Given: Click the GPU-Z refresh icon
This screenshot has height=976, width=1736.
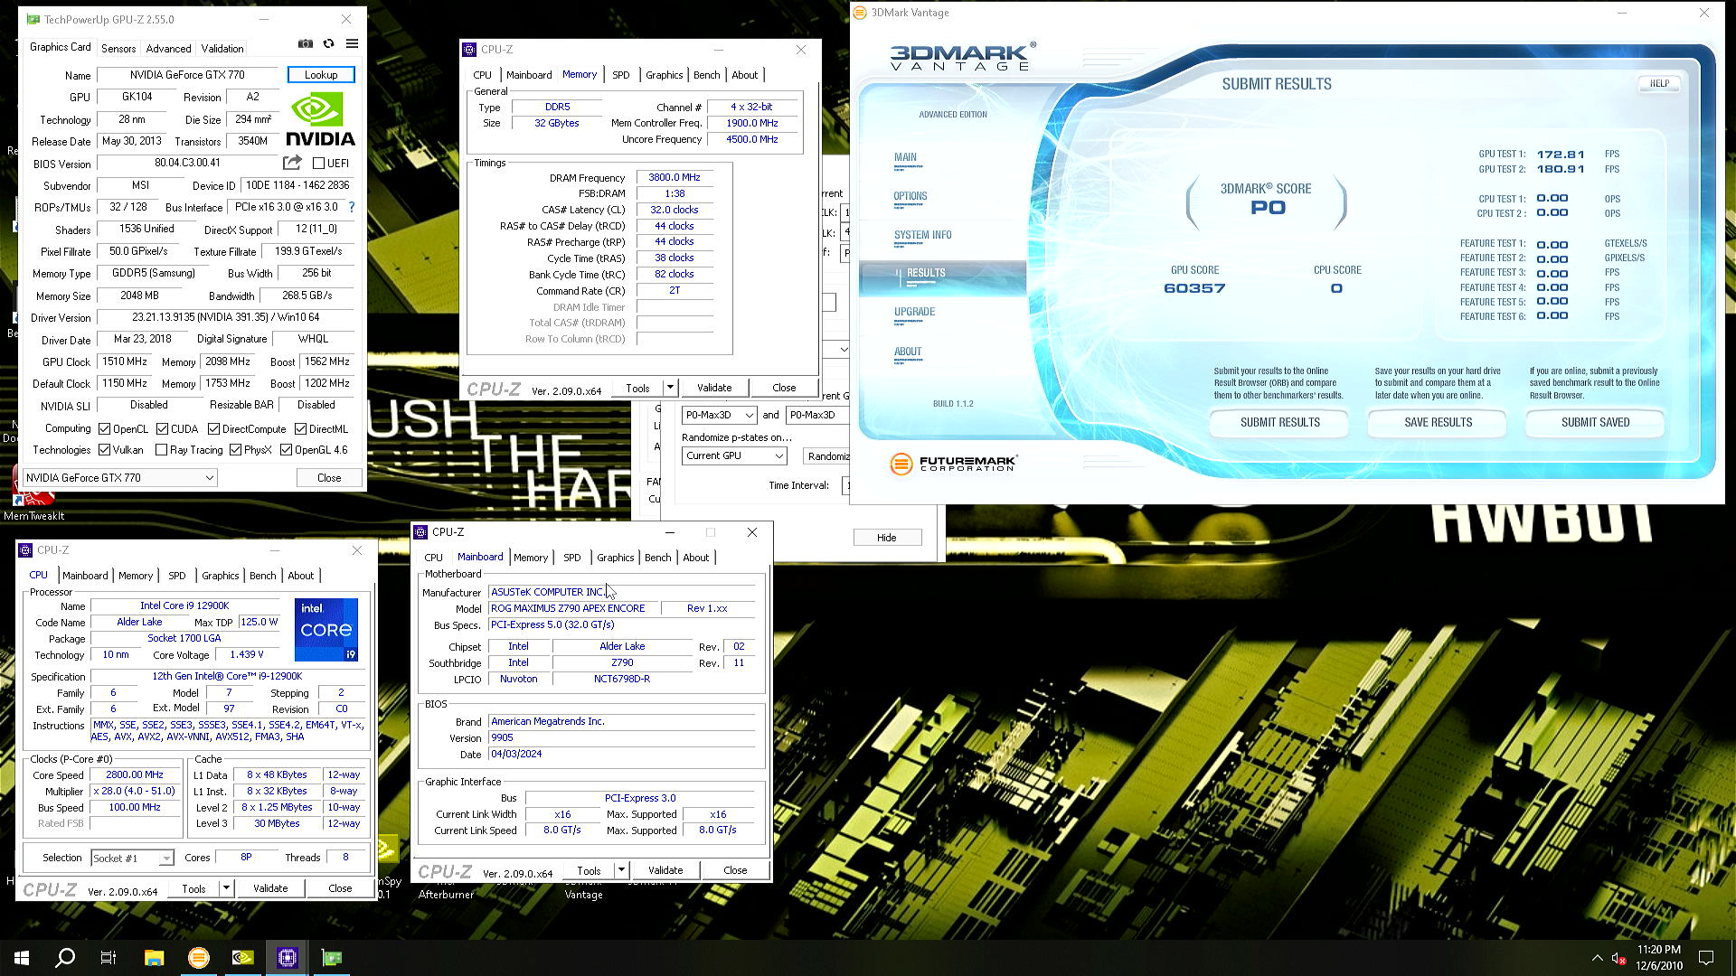Looking at the screenshot, I should coord(329,43).
